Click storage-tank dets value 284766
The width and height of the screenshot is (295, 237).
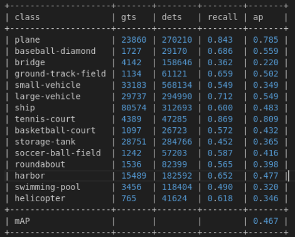(177, 142)
